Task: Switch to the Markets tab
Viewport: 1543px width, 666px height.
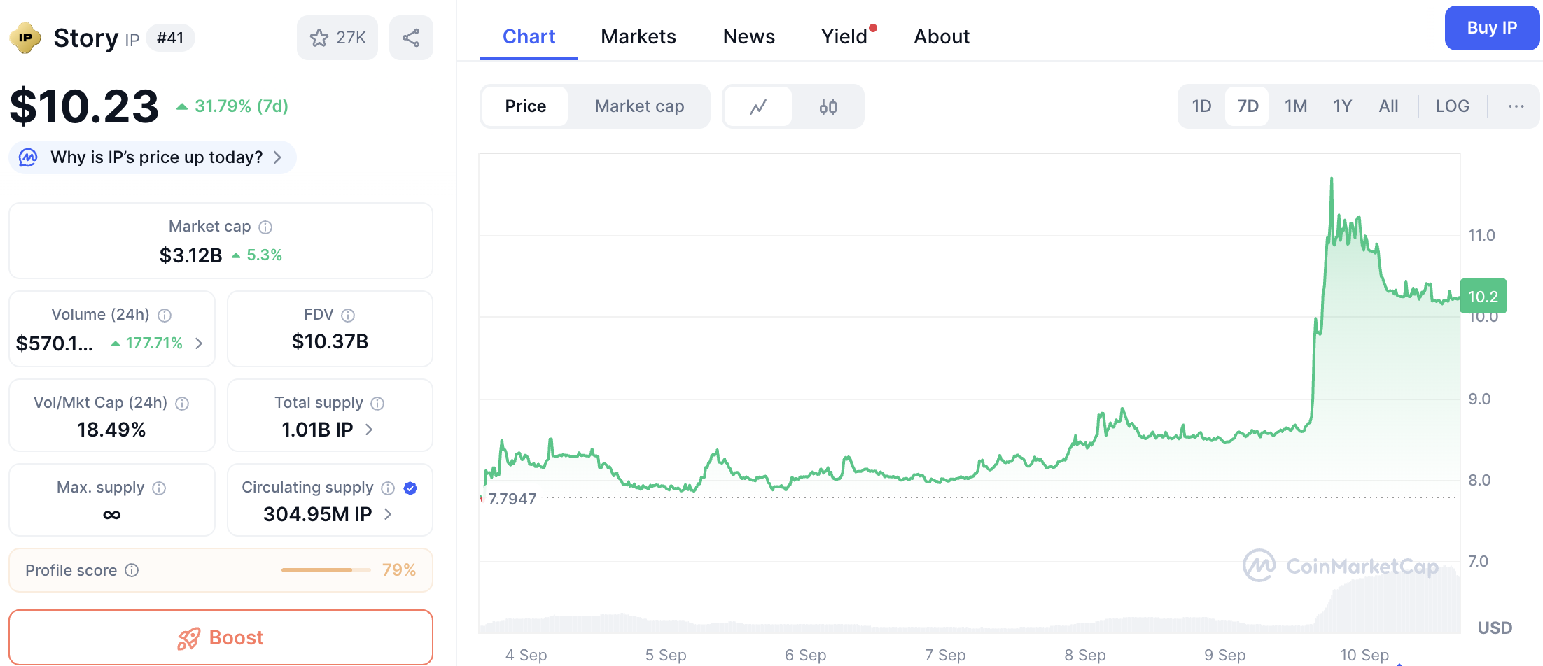Action: (x=638, y=36)
